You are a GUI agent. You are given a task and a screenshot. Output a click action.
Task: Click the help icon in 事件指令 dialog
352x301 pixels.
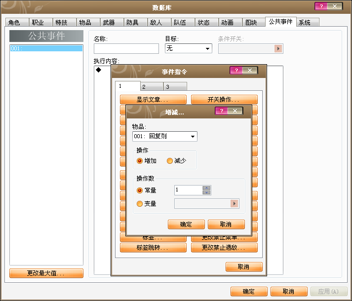236,70
